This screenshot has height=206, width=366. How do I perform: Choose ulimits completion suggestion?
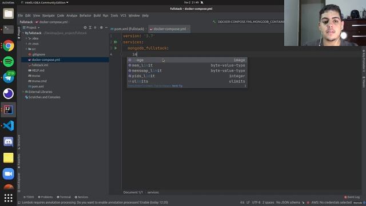(187, 81)
